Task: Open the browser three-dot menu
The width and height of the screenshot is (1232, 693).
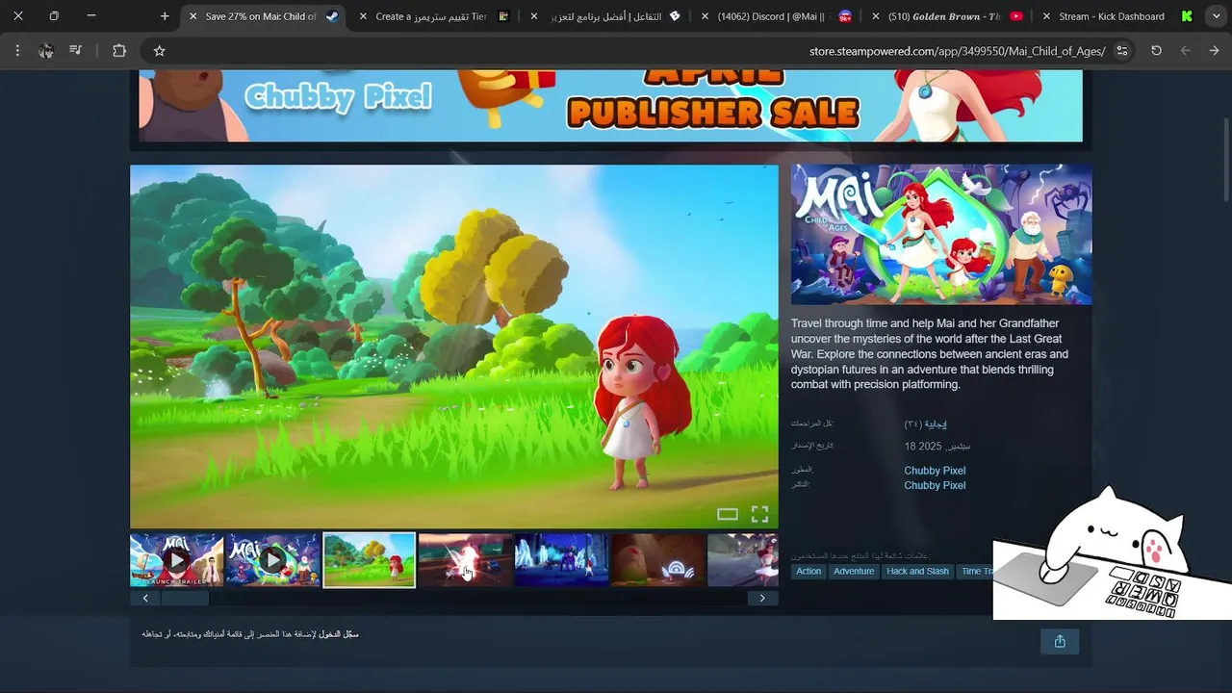Action: click(17, 51)
